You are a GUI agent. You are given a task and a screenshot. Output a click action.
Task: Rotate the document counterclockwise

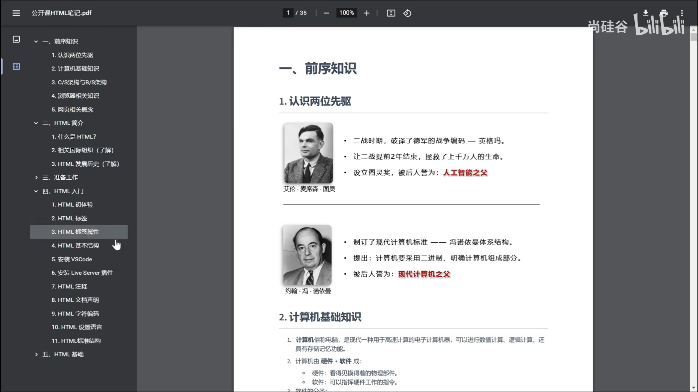[407, 13]
